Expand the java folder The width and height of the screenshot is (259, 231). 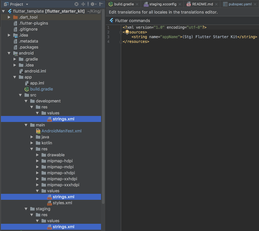point(32,137)
